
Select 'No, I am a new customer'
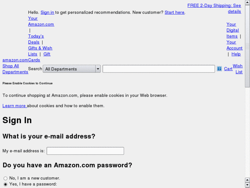point(6,178)
